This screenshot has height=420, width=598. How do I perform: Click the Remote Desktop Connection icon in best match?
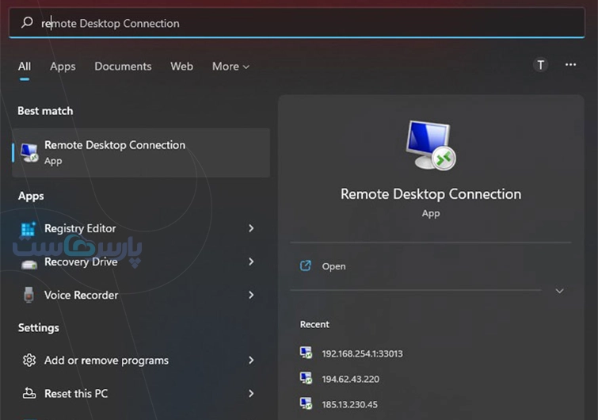[x=29, y=153]
